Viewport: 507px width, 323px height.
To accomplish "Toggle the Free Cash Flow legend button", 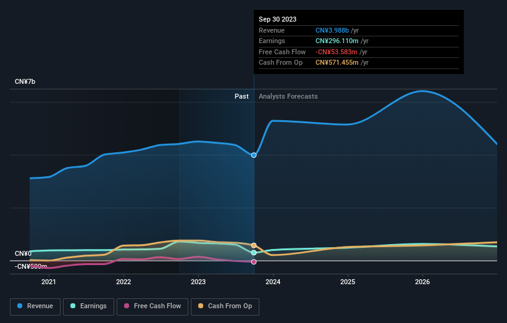I will pyautogui.click(x=153, y=306).
